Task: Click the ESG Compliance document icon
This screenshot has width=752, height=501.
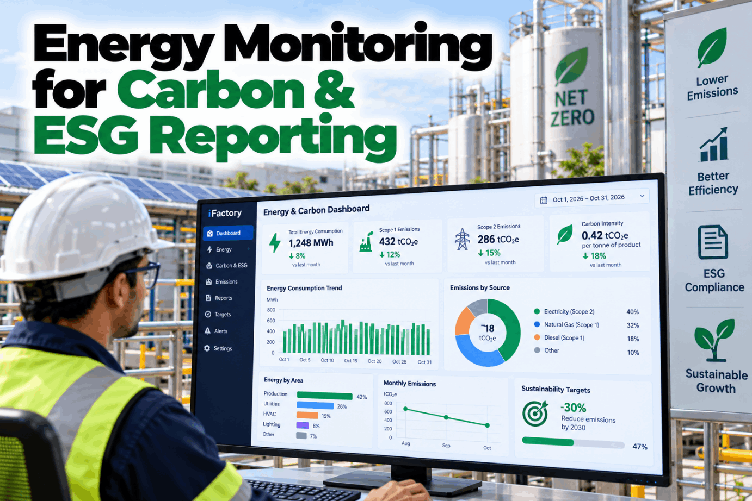Action: coord(713,242)
